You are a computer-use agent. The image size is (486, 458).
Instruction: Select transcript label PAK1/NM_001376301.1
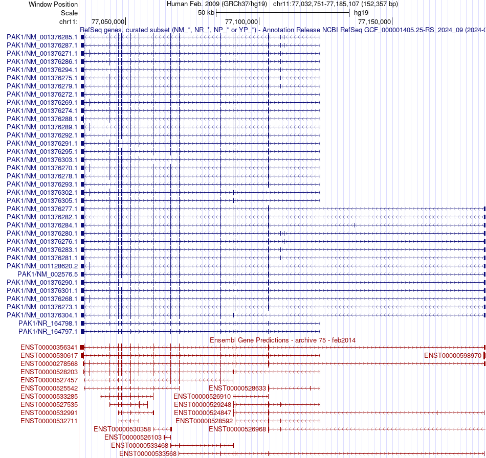pos(42,290)
